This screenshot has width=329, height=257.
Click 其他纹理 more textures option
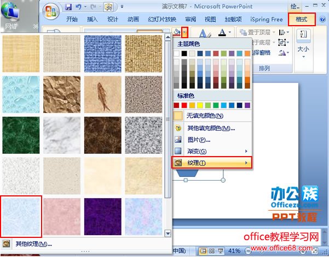[85, 243]
